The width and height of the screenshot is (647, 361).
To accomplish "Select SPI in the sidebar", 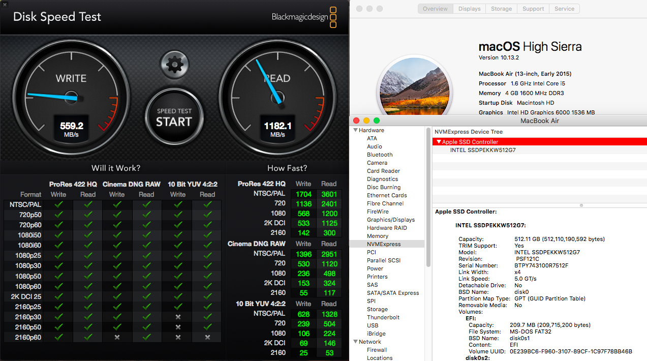I will pyautogui.click(x=371, y=301).
